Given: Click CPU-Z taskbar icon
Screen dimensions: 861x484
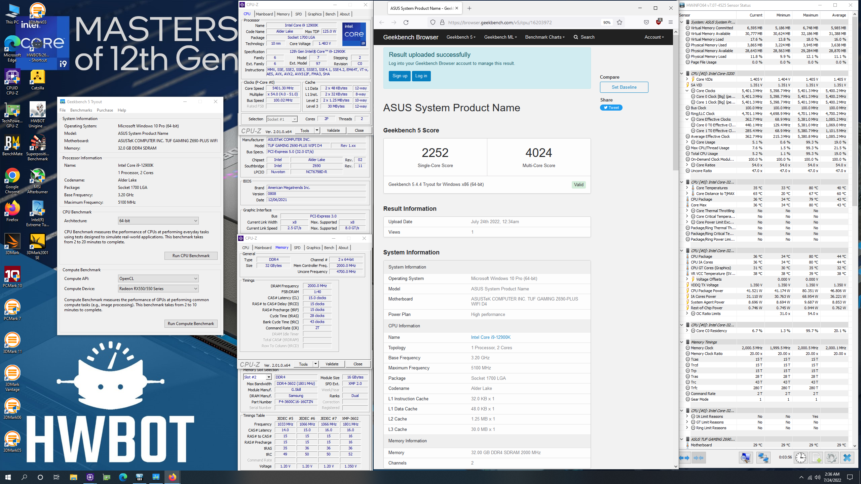Looking at the screenshot, I should (90, 477).
